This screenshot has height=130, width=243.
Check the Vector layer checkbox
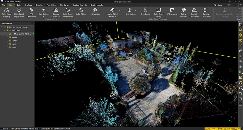coord(8,41)
